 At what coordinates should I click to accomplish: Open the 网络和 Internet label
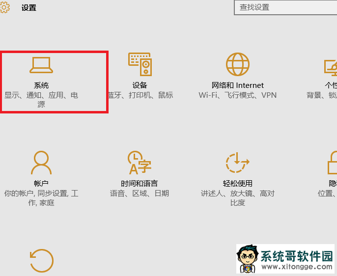[238, 85]
